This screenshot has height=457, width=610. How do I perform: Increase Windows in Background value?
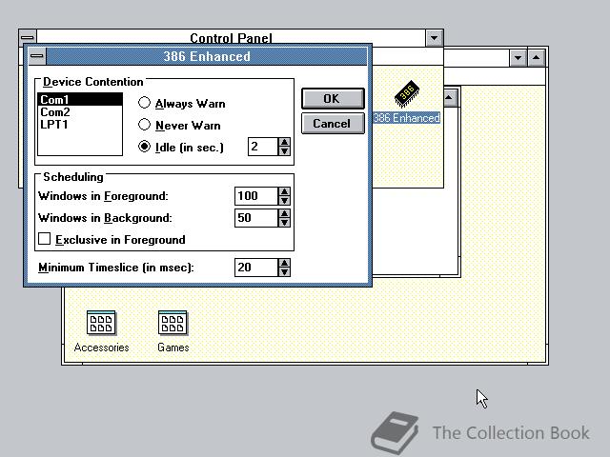point(284,213)
